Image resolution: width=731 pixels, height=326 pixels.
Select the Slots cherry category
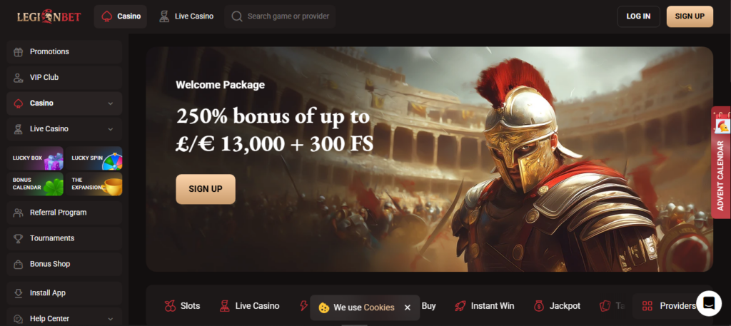[182, 306]
